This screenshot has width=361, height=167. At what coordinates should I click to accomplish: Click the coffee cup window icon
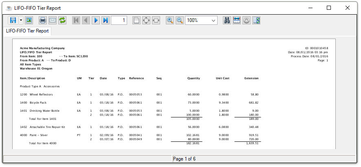point(9,8)
